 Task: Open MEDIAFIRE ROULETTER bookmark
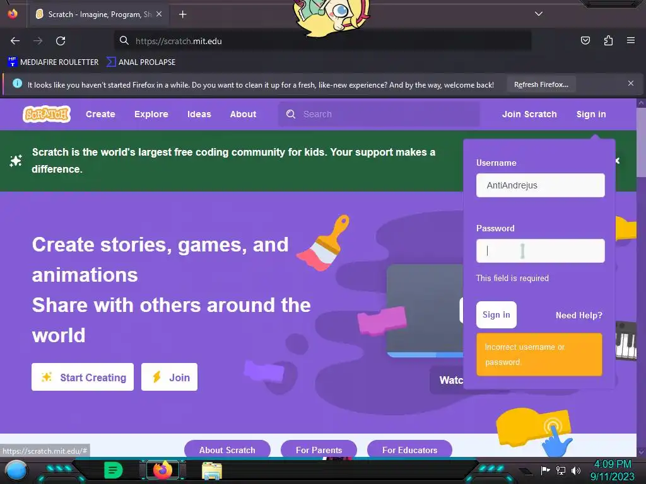tap(53, 62)
